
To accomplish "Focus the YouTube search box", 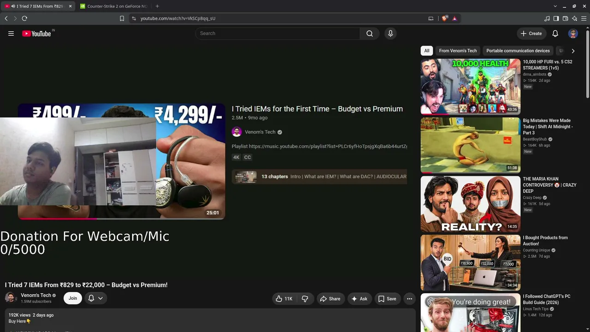I will click(277, 33).
